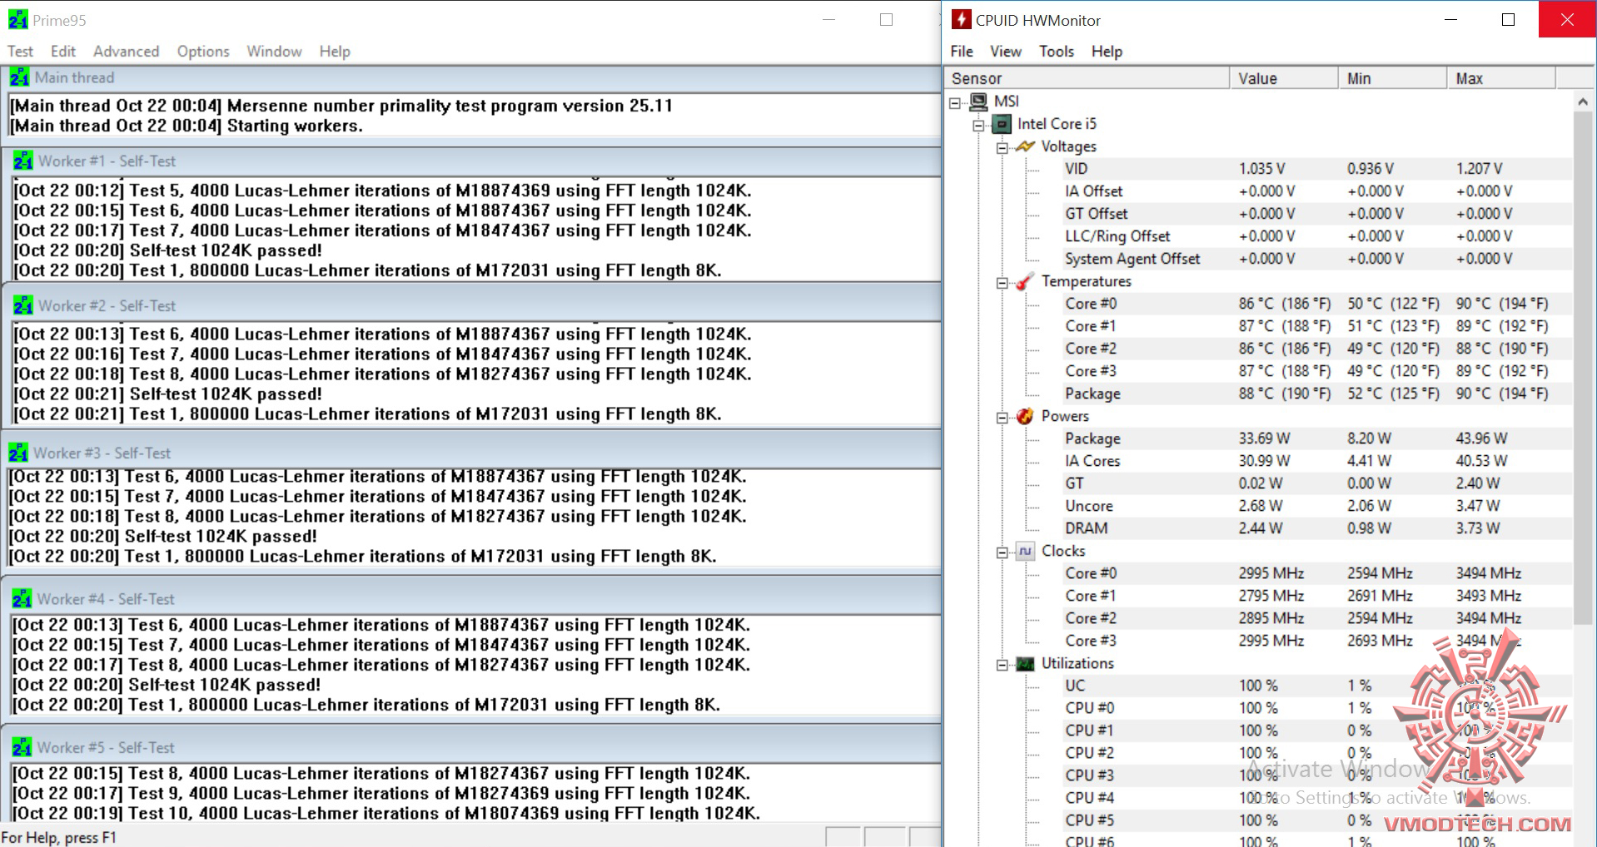Click the Main thread window icon
1597x847 pixels.
click(x=19, y=77)
